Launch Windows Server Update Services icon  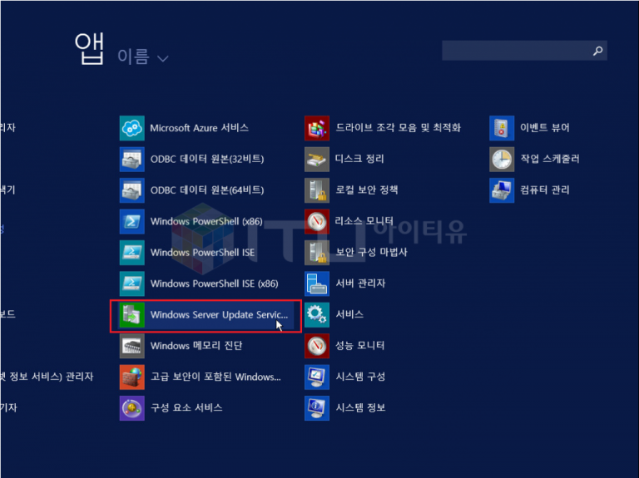click(x=132, y=315)
